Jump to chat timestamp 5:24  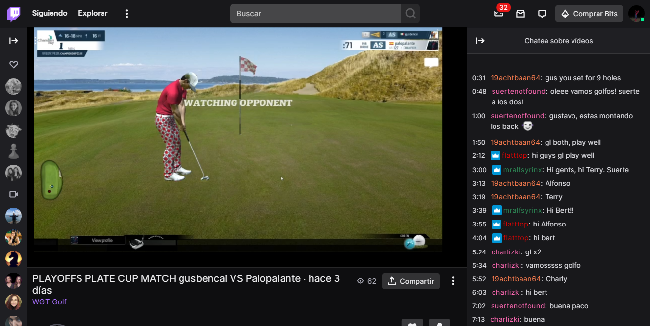479,252
